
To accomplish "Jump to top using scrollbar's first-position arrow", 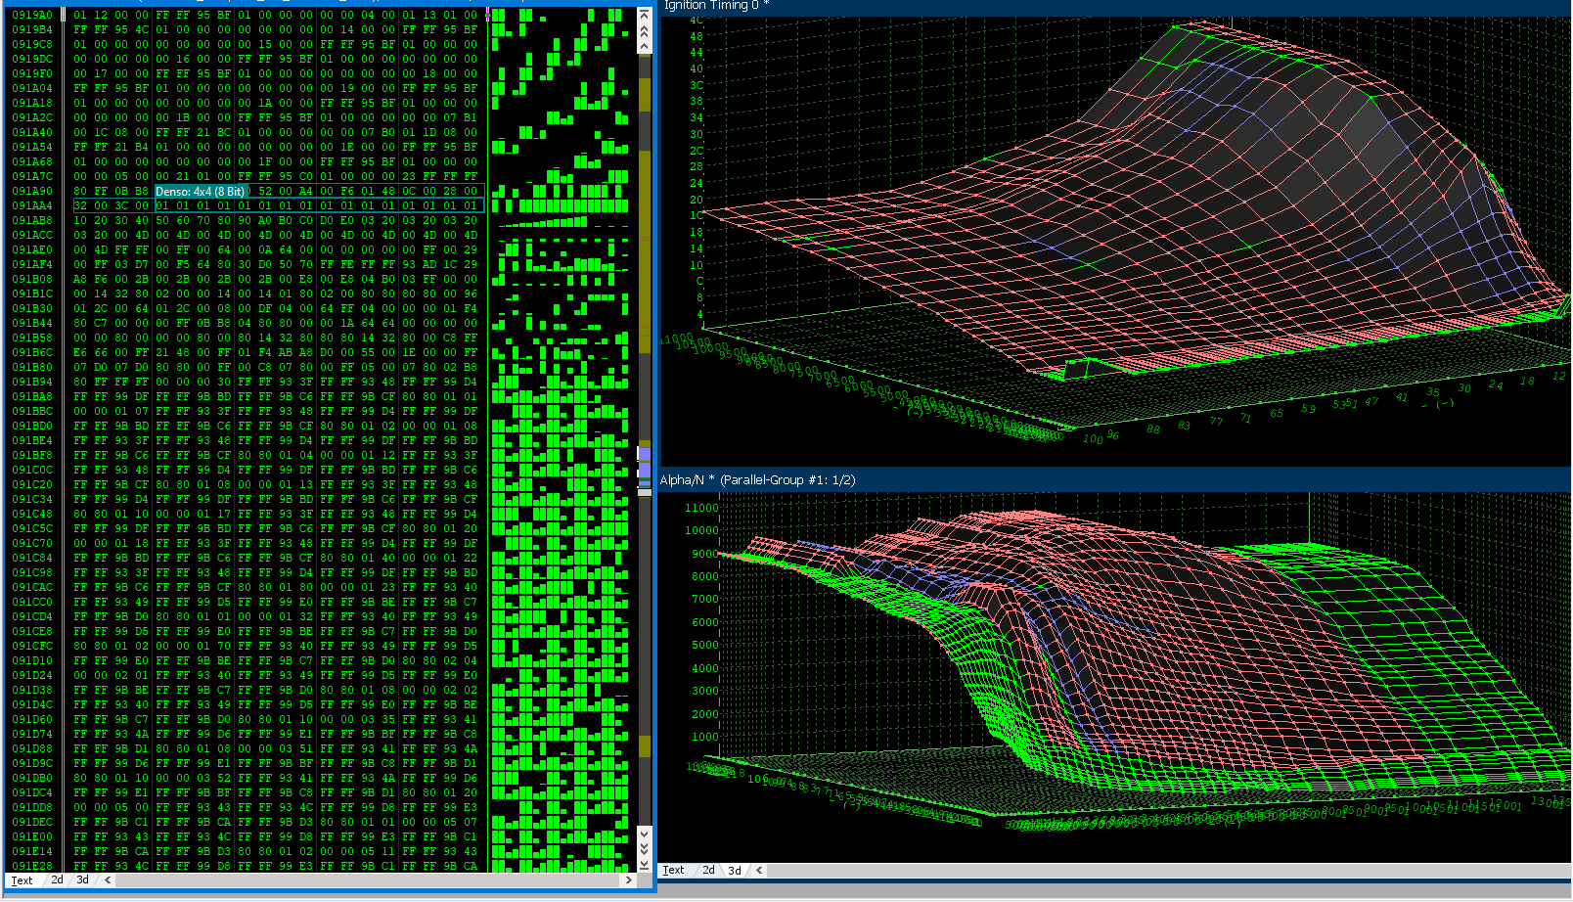I will tap(644, 15).
